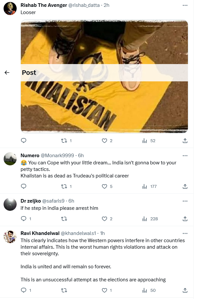Open Dr zeljko's profile avatar
Image resolution: width=198 pixels, height=299 pixels.
tap(10, 204)
